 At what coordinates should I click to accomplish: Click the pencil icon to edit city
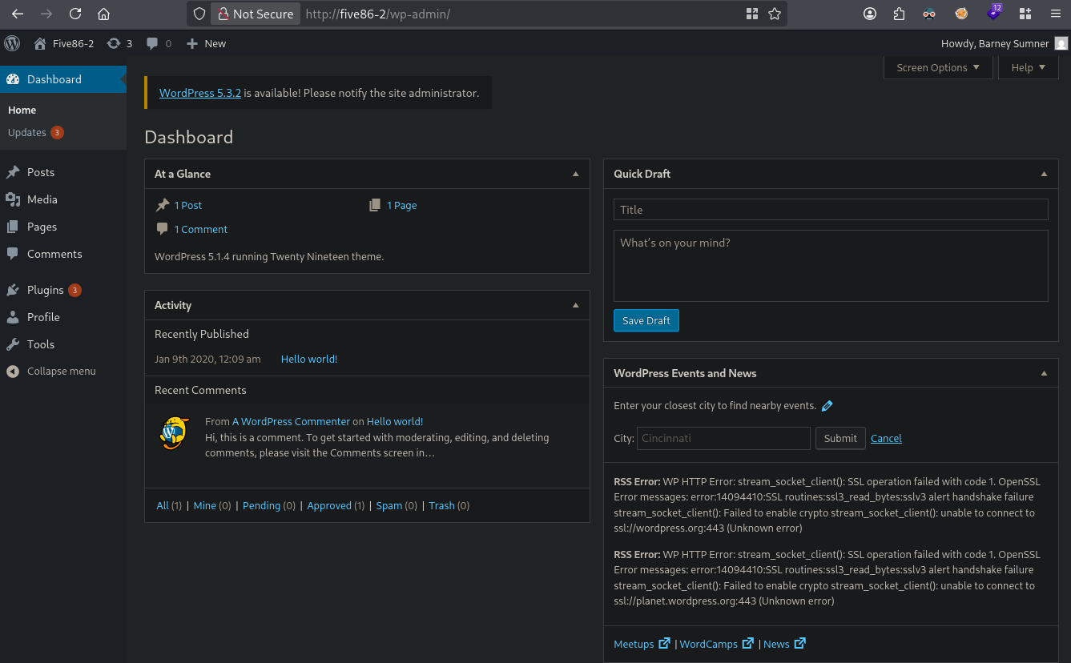tap(827, 406)
